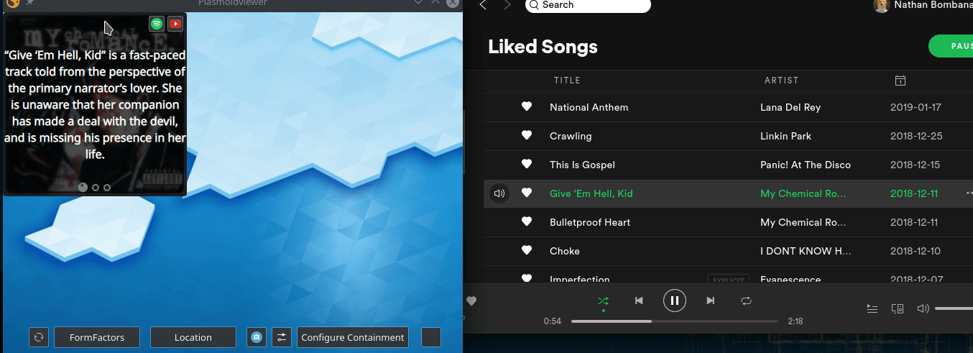Click the sliders settings icon button
The image size is (973, 353).
coord(281,337)
